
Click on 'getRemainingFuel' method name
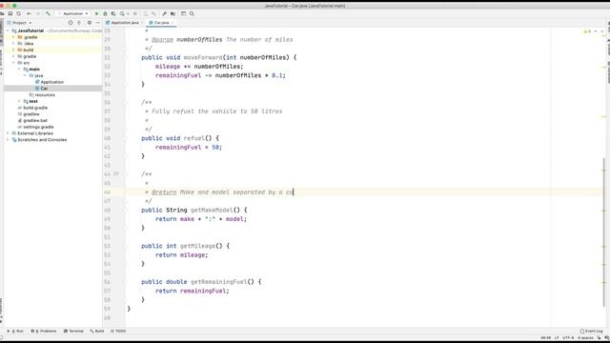click(x=218, y=282)
